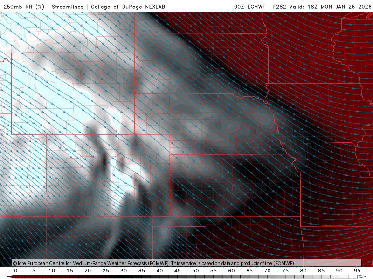Click the "35" percent scale label

point(142,271)
